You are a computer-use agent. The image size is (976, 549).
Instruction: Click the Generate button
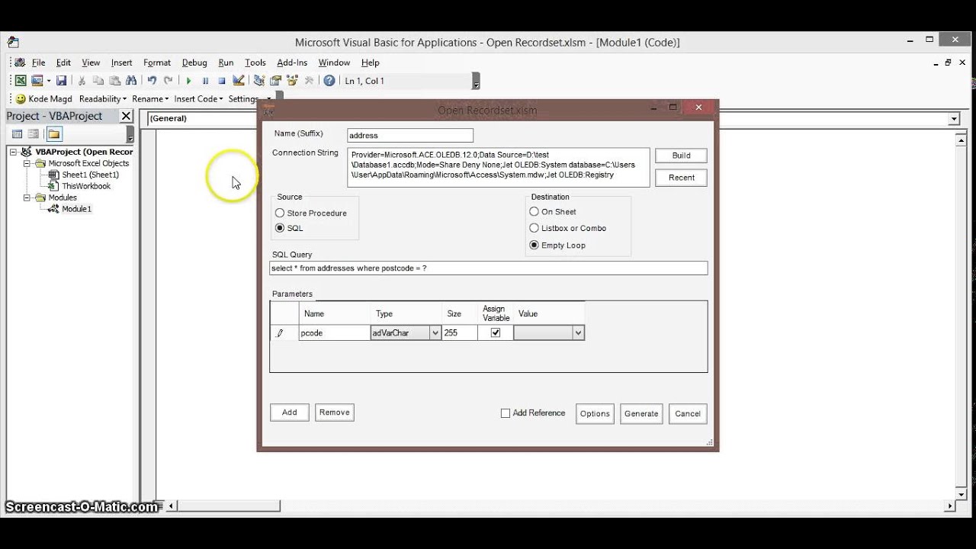tap(641, 414)
